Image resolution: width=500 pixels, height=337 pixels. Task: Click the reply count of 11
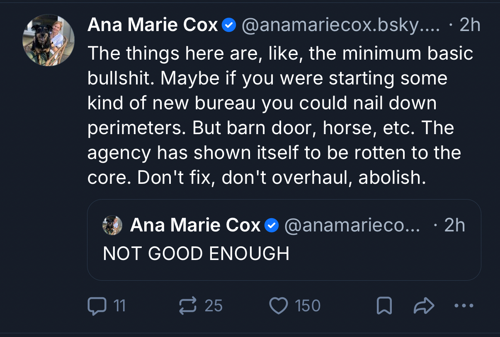119,306
